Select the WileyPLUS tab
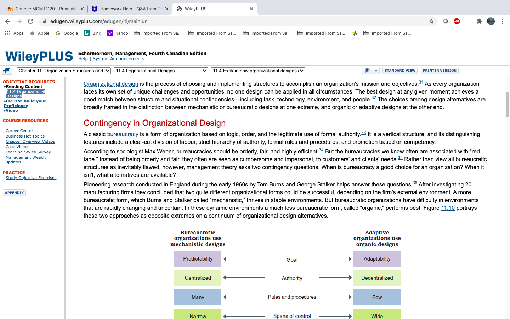510x319 pixels. click(x=214, y=9)
